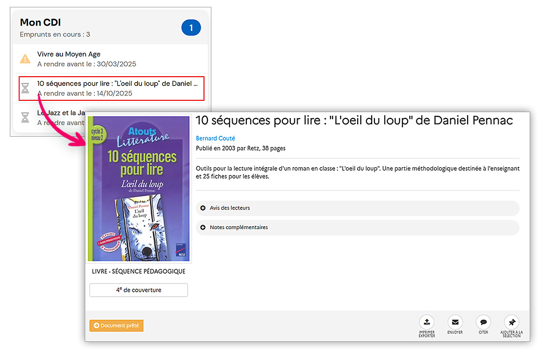Open author link Bernard Couté
Viewport: 542px width, 356px height.
coord(215,139)
